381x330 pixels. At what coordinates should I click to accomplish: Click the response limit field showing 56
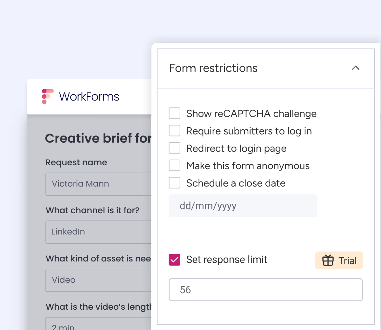coord(266,290)
